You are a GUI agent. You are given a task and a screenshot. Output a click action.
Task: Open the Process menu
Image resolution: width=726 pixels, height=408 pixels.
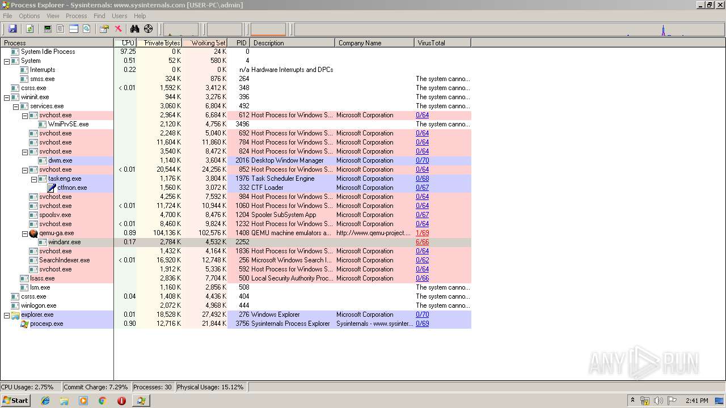(77, 16)
